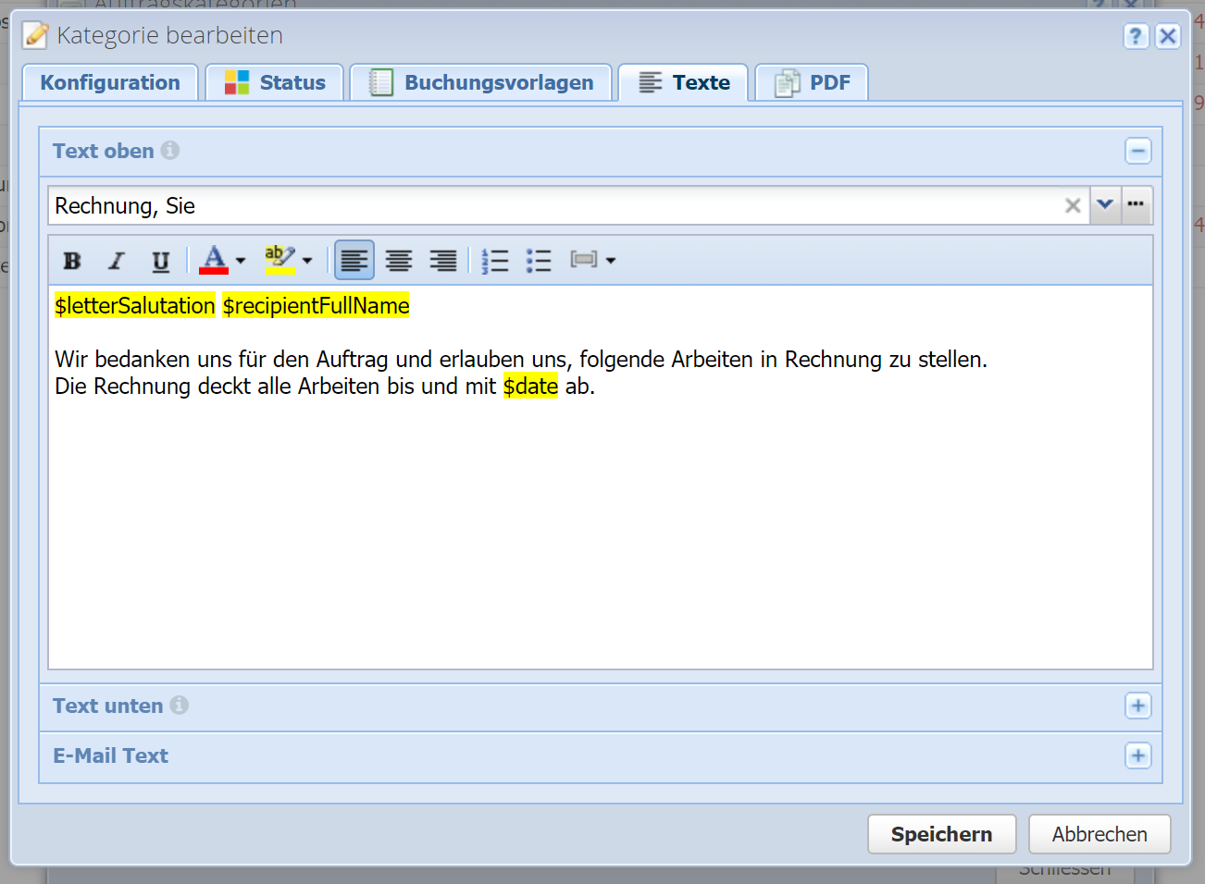Collapse the Text oben section

point(1137,152)
